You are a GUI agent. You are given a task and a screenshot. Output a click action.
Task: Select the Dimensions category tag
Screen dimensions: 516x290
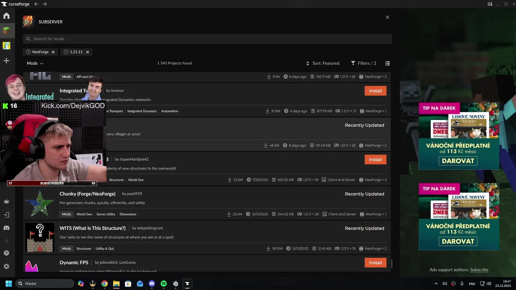point(128,214)
